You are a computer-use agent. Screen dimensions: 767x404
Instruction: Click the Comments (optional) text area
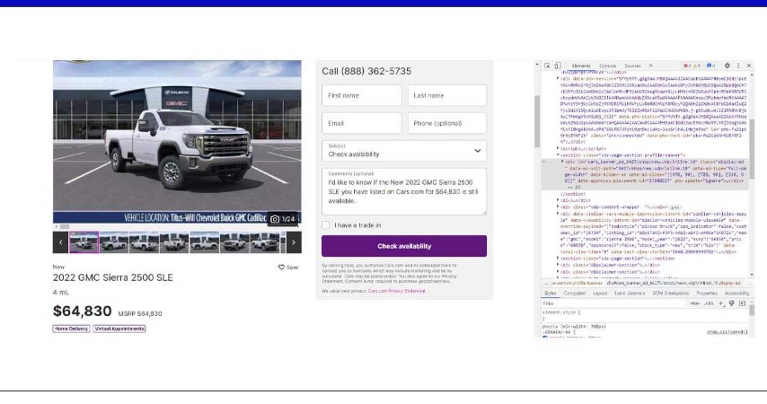pos(404,191)
